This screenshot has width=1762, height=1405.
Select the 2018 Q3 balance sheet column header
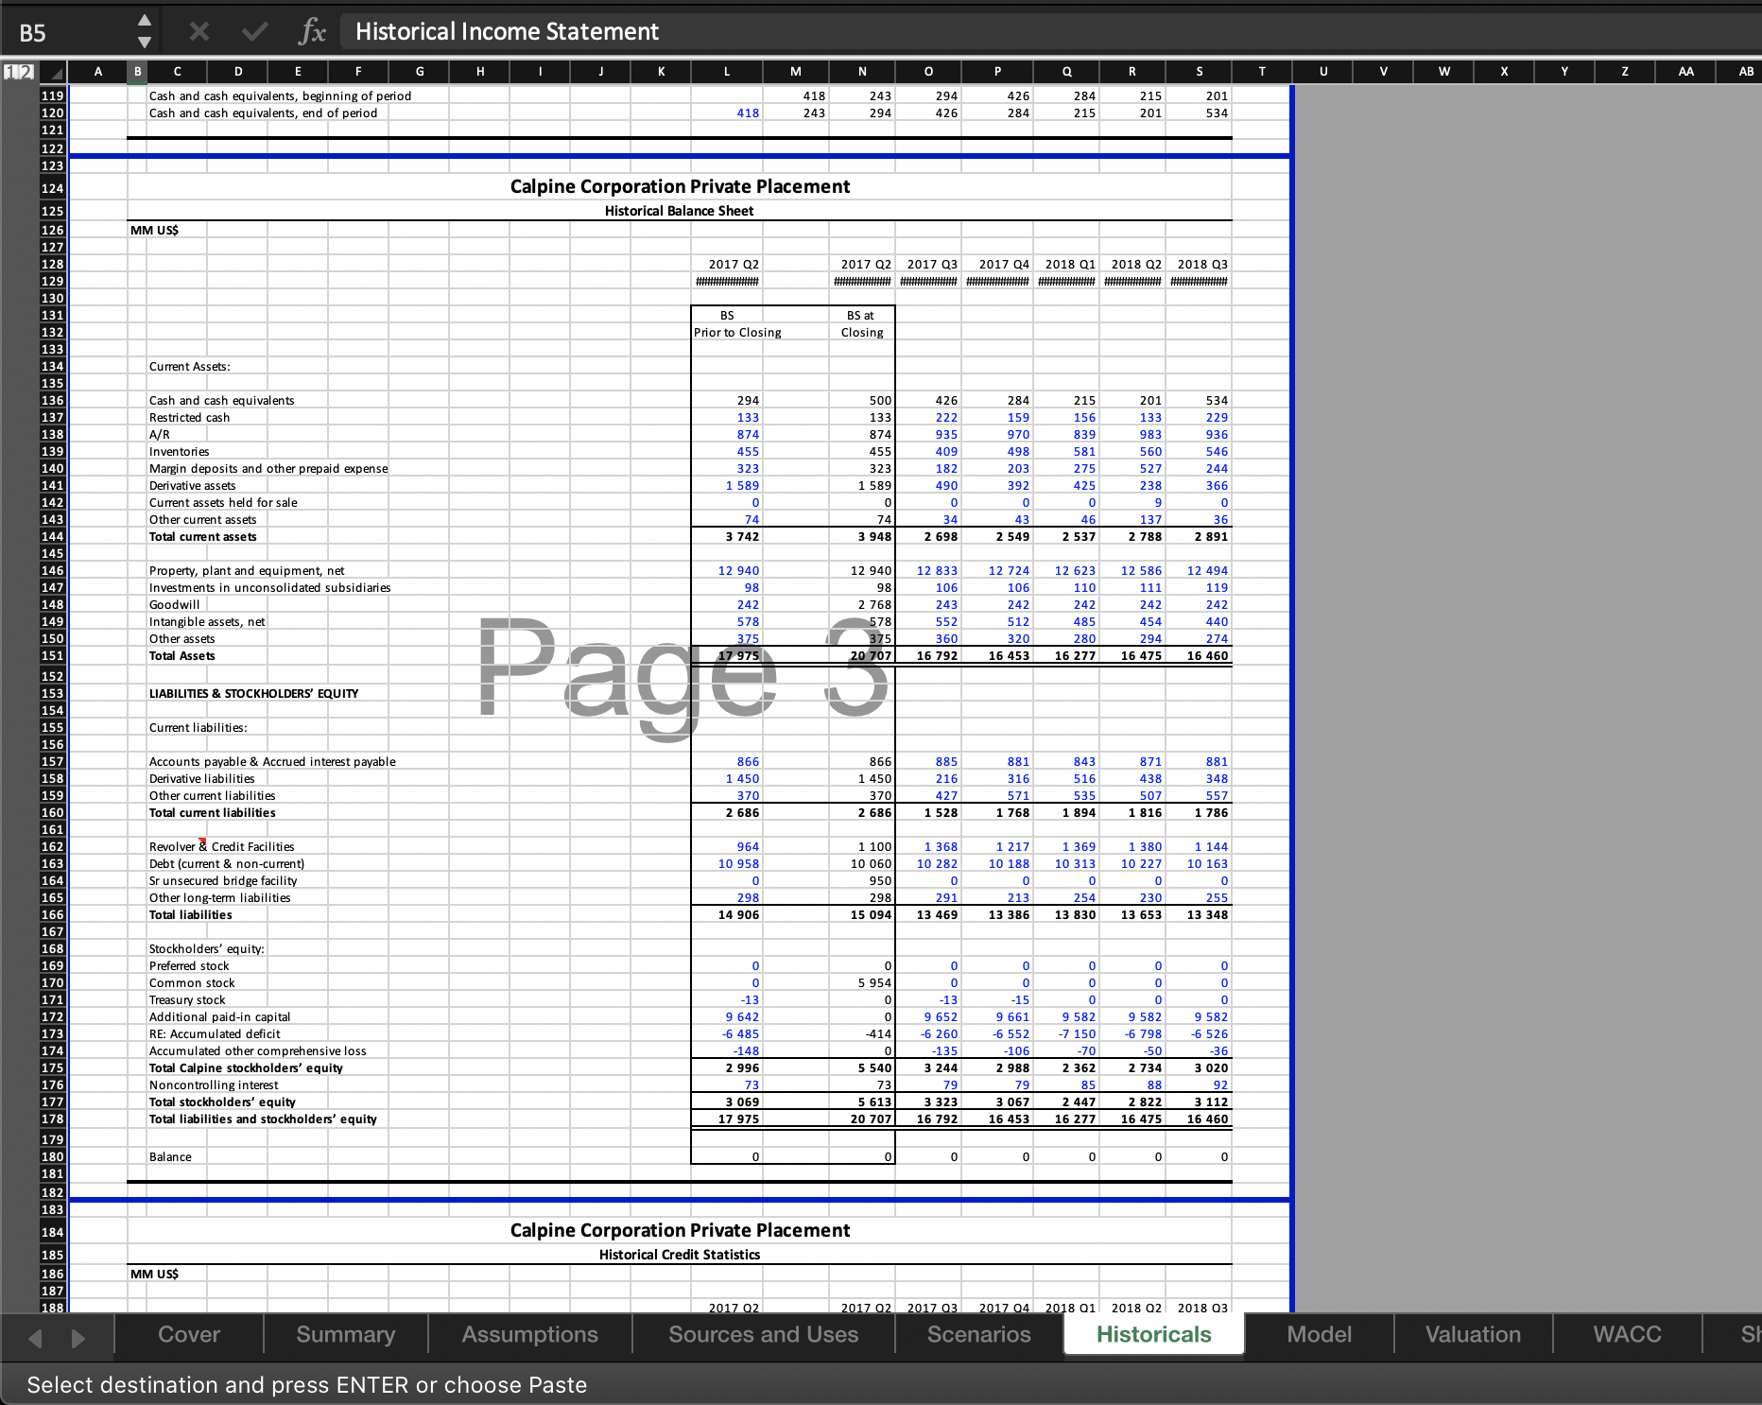1200,265
